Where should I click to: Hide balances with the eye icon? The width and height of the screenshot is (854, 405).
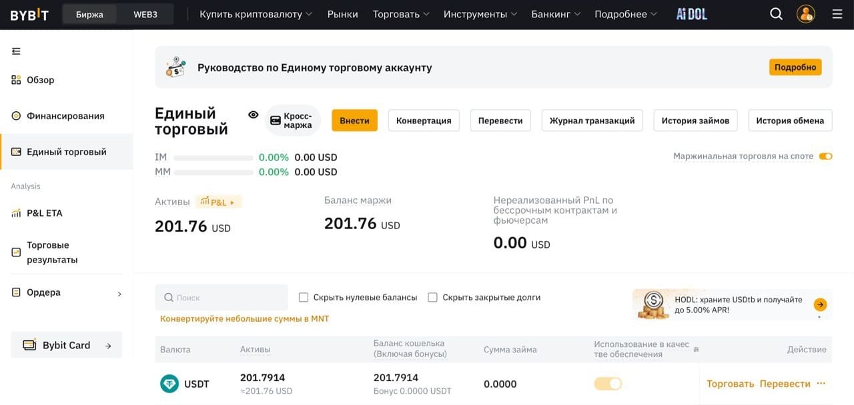coord(253,115)
